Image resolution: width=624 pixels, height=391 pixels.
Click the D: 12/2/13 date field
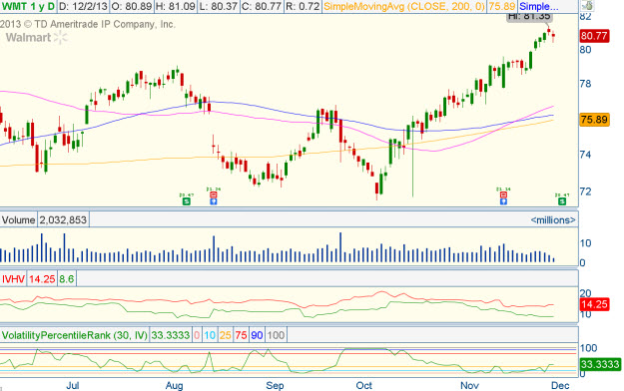(x=83, y=6)
